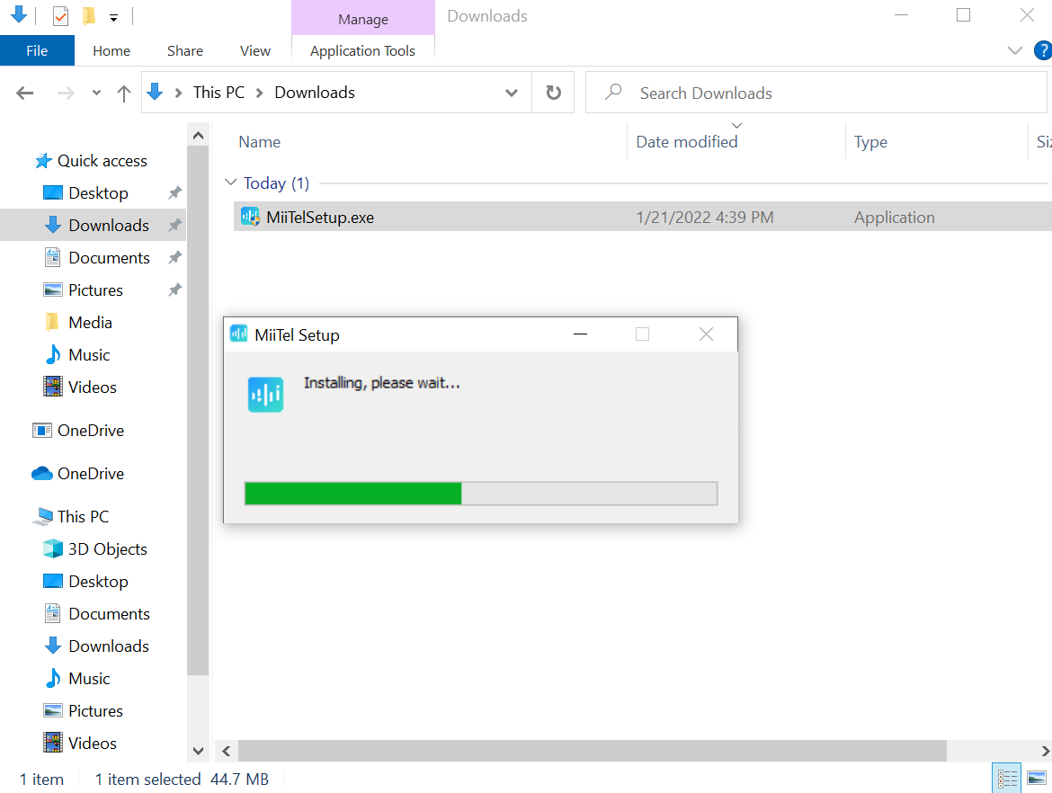Switch to the View ribbon tab
The height and width of the screenshot is (793, 1052).
point(255,51)
